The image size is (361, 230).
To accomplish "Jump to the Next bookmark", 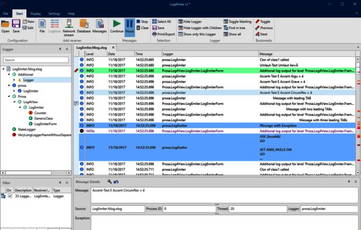I will pos(261,34).
